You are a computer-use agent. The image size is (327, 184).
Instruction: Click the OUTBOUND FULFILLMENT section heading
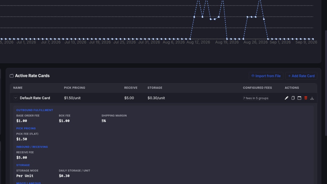pos(35,110)
